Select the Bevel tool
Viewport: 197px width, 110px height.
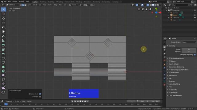[x=3, y=54]
